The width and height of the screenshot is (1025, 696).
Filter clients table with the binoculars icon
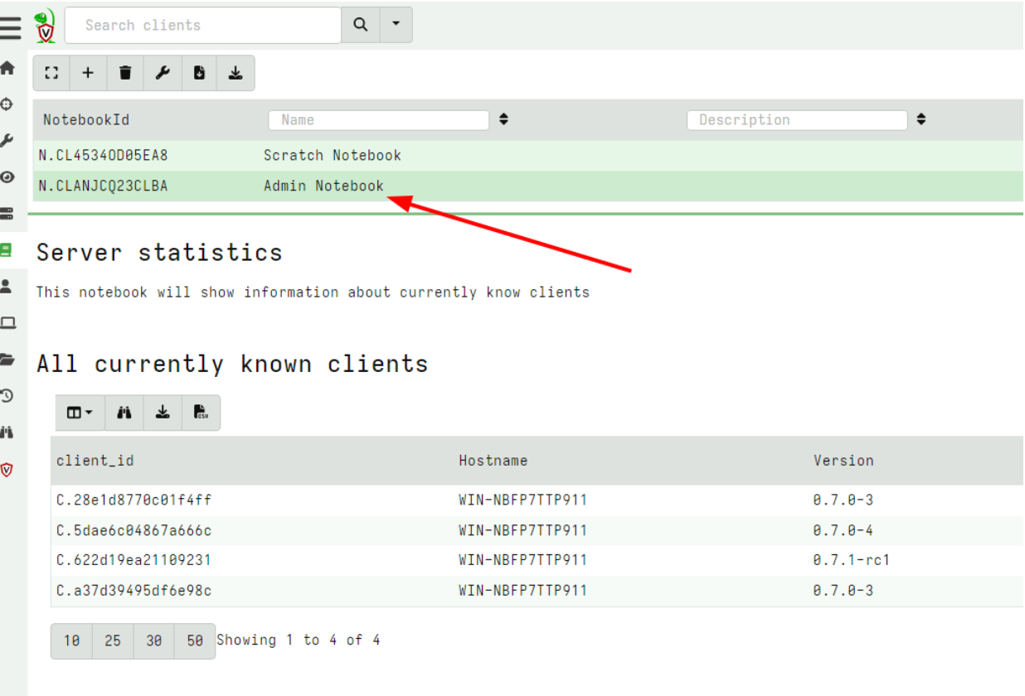(124, 412)
